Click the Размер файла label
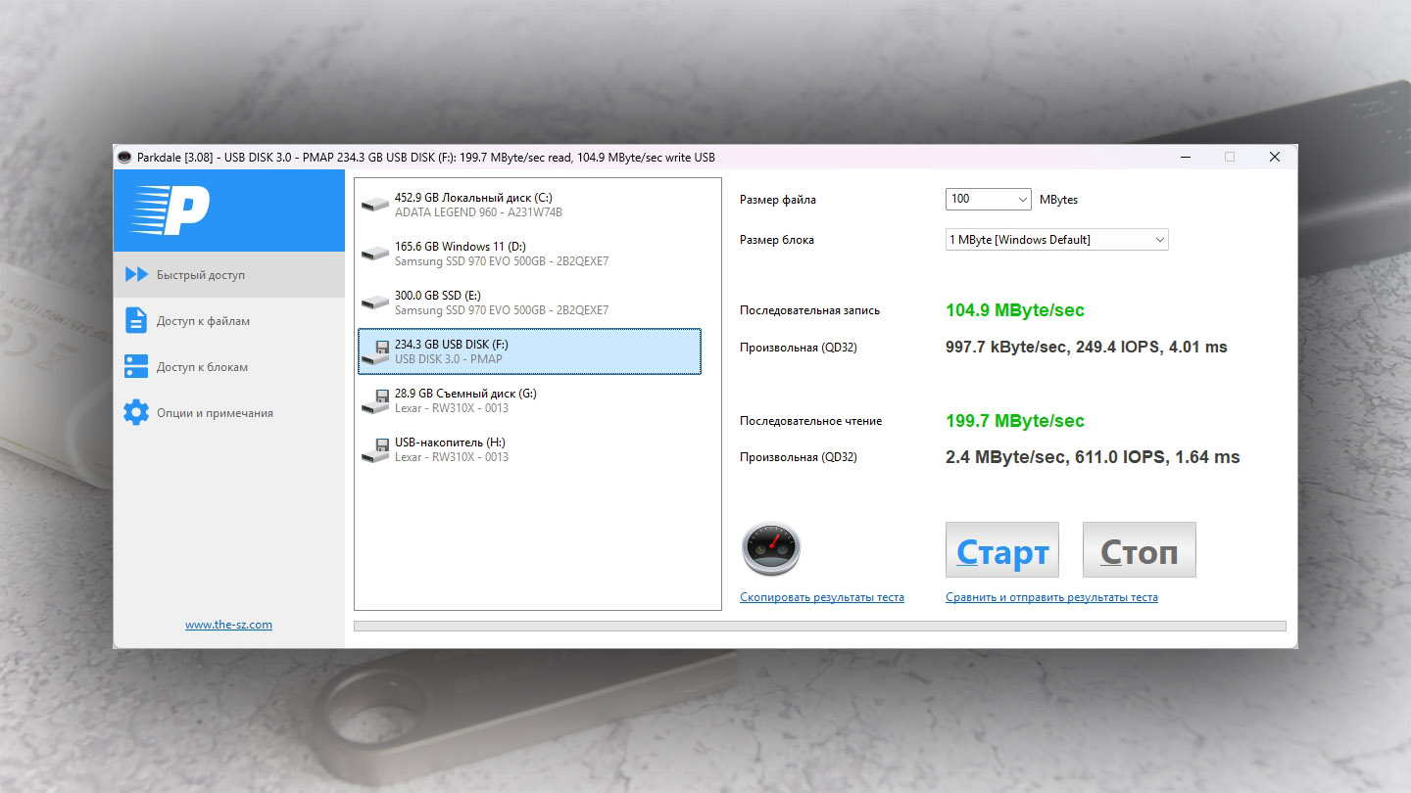Viewport: 1411px width, 793px height. pos(778,200)
